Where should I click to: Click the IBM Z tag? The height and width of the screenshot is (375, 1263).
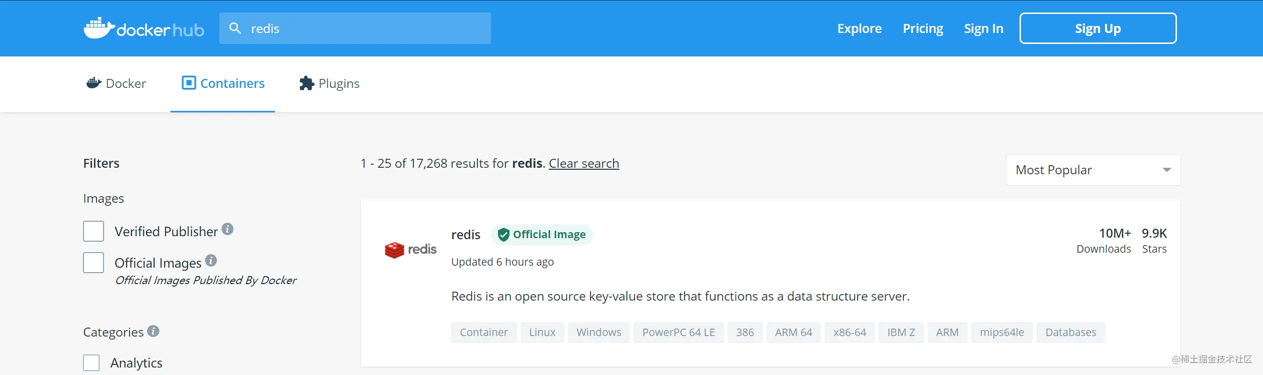pos(901,333)
